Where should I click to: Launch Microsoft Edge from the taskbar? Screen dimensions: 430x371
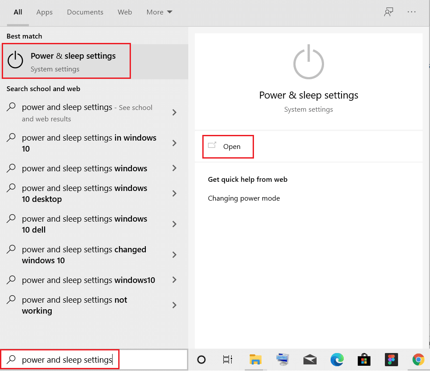[x=337, y=360]
